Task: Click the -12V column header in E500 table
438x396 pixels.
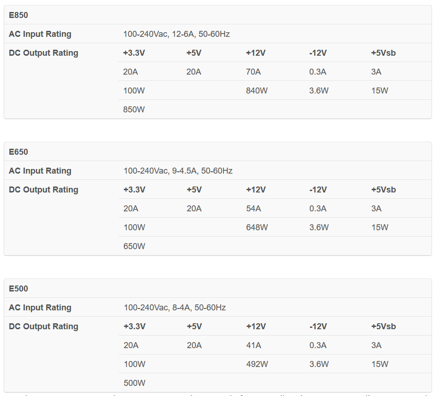Action: pos(318,326)
